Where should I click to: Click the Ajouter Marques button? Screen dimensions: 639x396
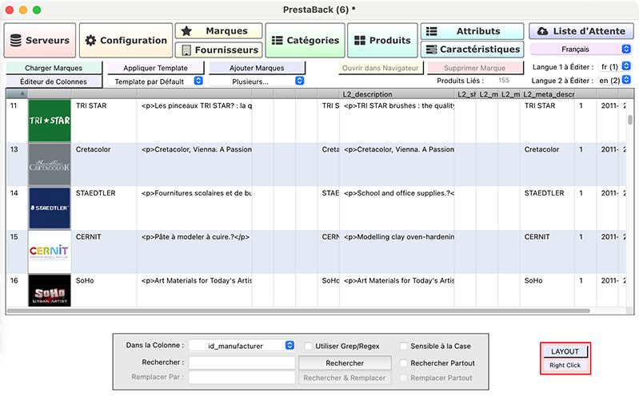pyautogui.click(x=257, y=68)
